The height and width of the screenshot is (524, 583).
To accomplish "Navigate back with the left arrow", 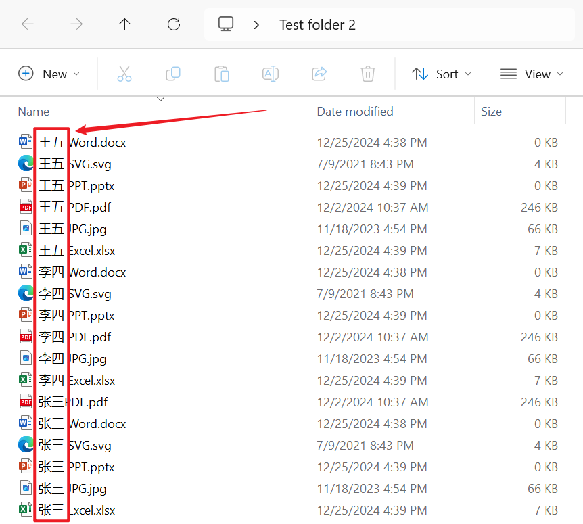I will (x=28, y=24).
